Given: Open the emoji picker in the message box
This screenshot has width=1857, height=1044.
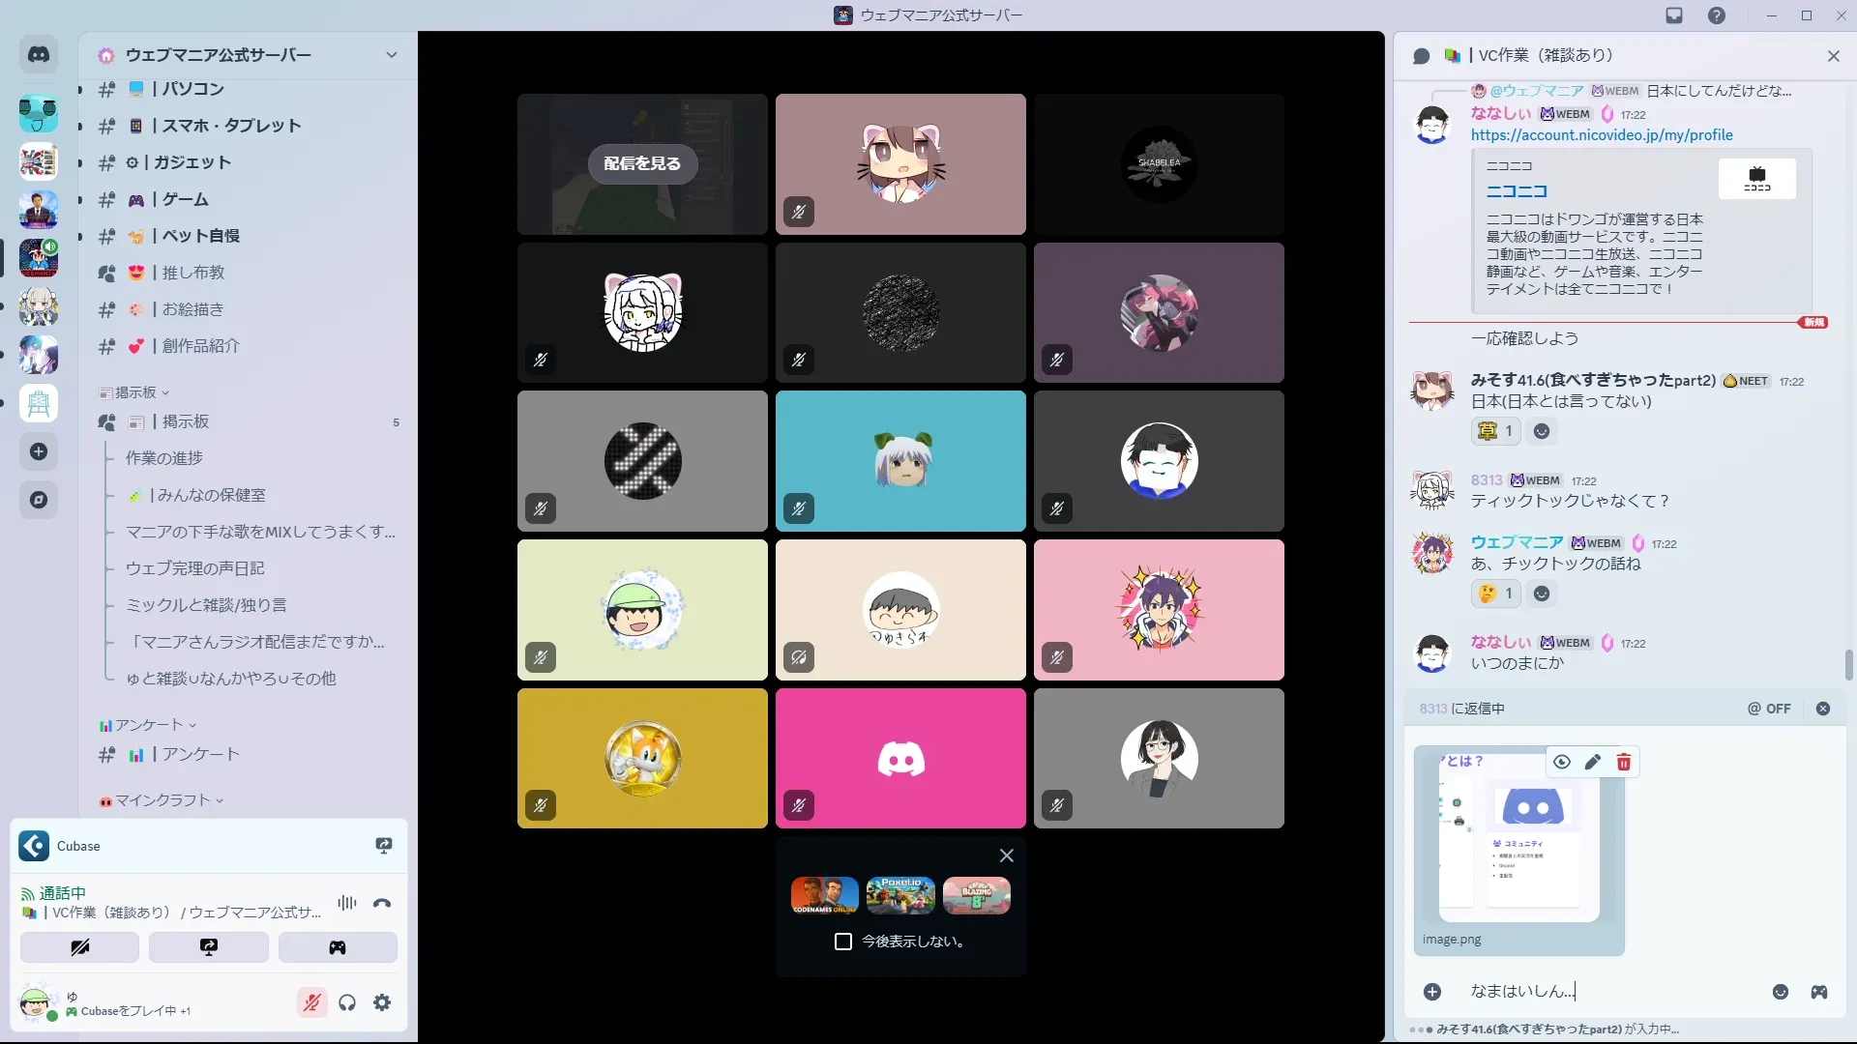Looking at the screenshot, I should pos(1780,992).
